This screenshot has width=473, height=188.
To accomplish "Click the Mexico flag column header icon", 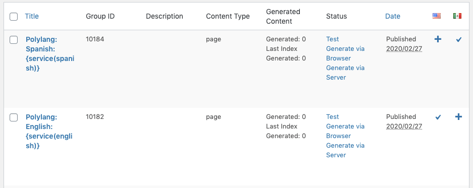I will coord(457,16).
